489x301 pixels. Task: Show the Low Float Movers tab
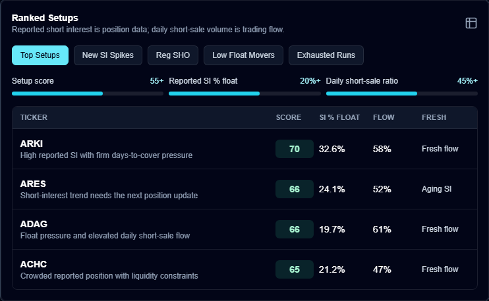point(243,55)
